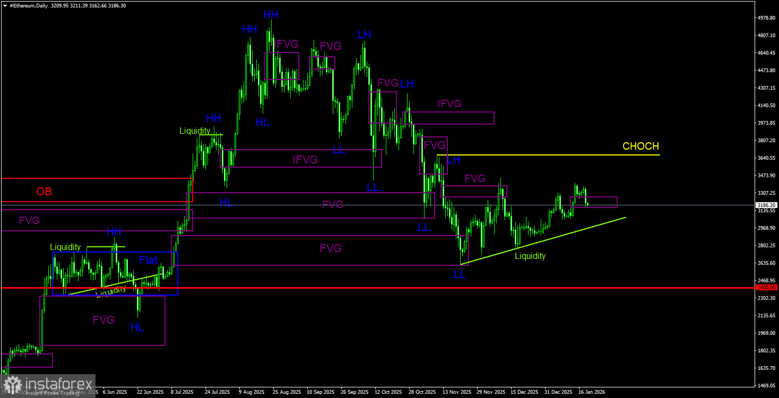
Task: Select the HL label below the lowest FVG box
Action: (x=137, y=327)
